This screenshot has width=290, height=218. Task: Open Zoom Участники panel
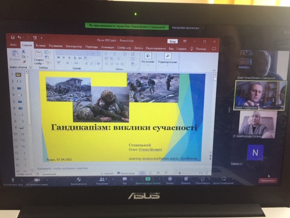pyautogui.click(x=102, y=181)
